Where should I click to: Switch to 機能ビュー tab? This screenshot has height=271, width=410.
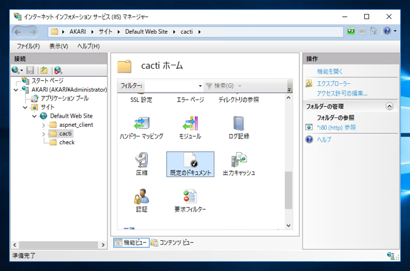pyautogui.click(x=131, y=243)
